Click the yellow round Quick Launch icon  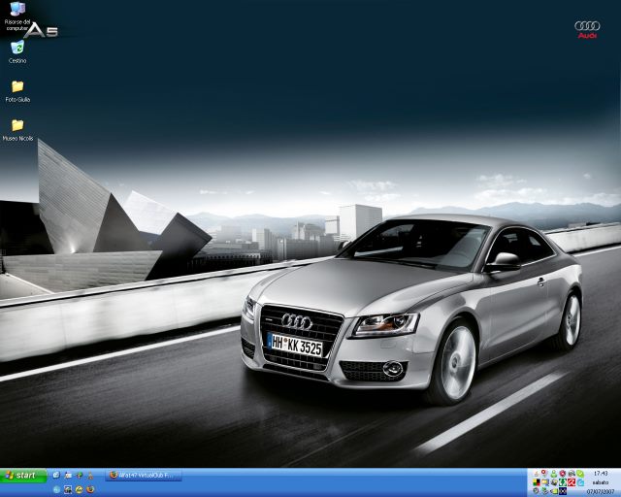79,489
